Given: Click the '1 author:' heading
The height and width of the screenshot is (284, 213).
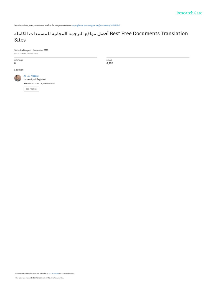Looking at the screenshot, I should [x=19, y=70].
